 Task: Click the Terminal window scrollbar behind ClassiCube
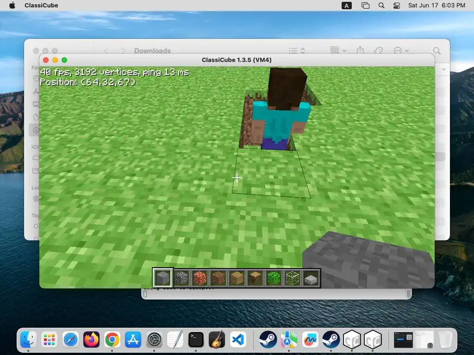409,294
